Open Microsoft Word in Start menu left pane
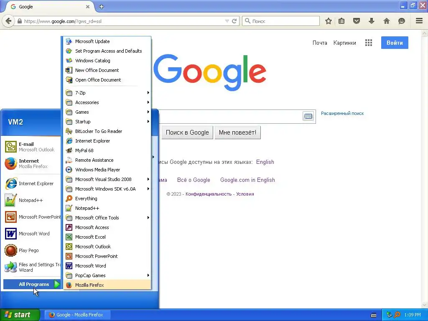 pos(32,234)
